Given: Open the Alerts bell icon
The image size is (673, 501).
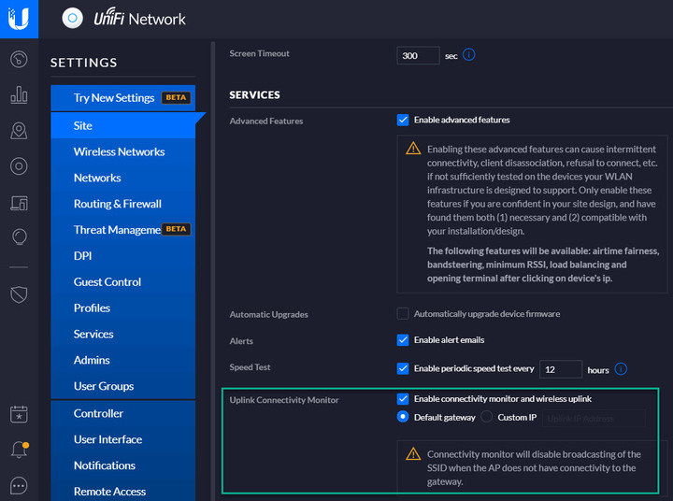Looking at the screenshot, I should tap(20, 450).
